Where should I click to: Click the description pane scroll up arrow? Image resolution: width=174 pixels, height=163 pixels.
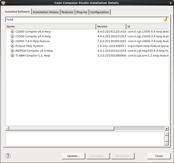(x=167, y=133)
